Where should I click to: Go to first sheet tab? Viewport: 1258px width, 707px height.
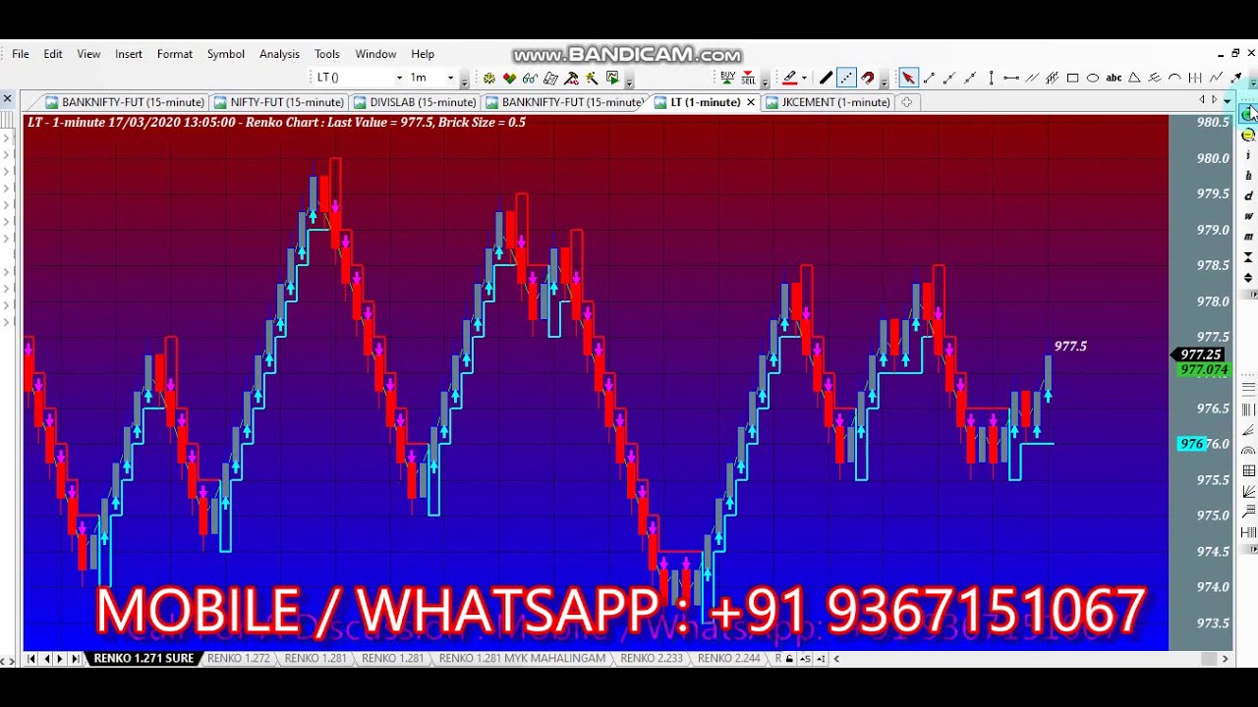[x=31, y=659]
